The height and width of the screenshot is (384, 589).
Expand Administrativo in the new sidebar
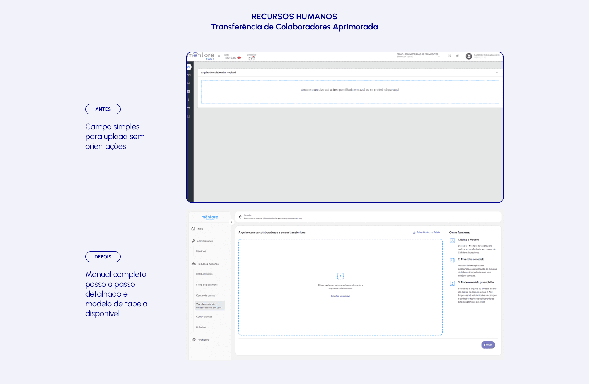(x=205, y=241)
